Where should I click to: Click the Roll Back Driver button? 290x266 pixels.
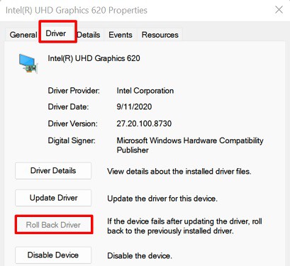(x=54, y=225)
